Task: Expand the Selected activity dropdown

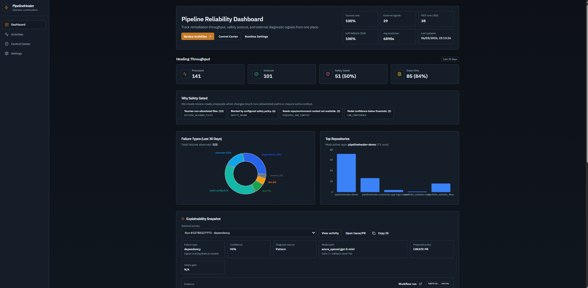Action: click(x=249, y=233)
